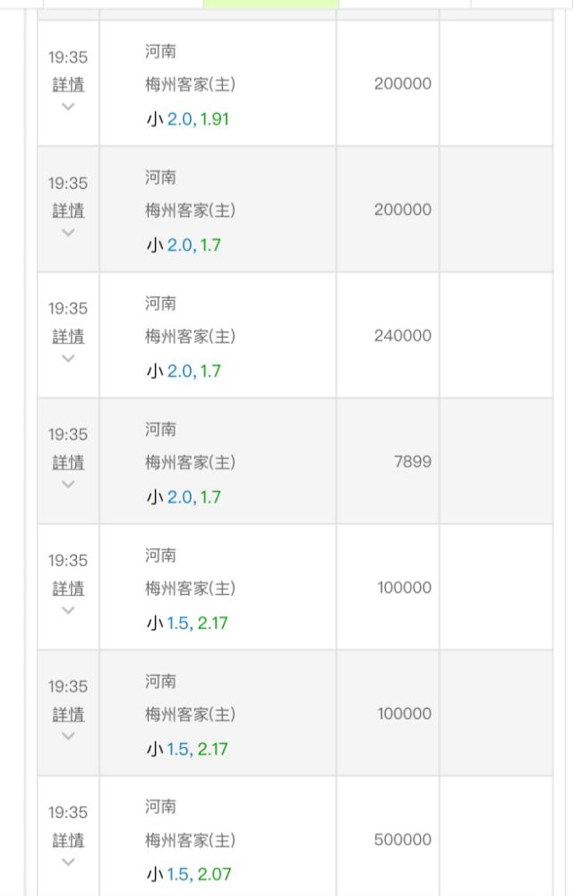Select 小 2.0, 1.7 bet in 7899 row
The image size is (573, 896).
(x=184, y=496)
